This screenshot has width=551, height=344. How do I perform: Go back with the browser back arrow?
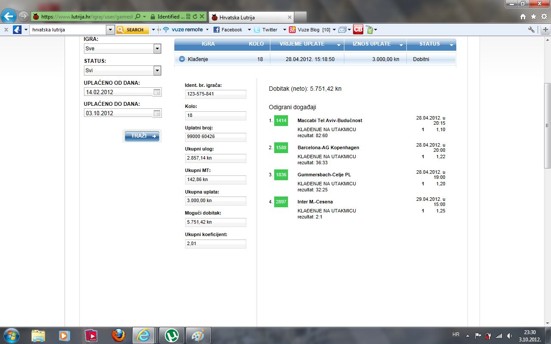[9, 17]
